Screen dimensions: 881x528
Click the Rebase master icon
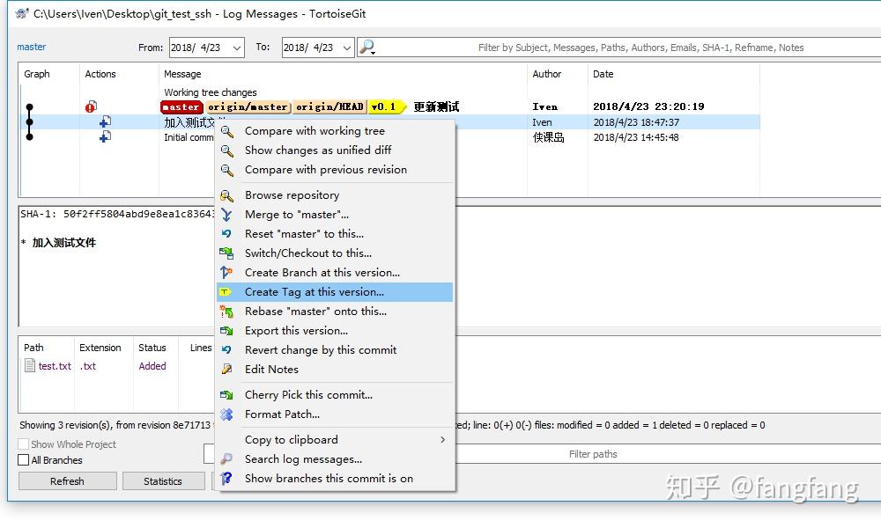click(226, 312)
